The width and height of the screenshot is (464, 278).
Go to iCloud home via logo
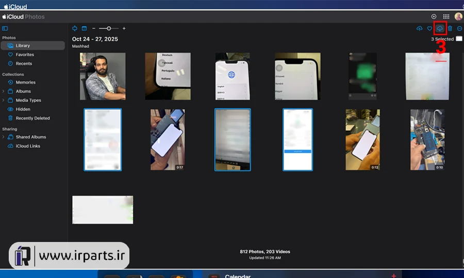13,17
